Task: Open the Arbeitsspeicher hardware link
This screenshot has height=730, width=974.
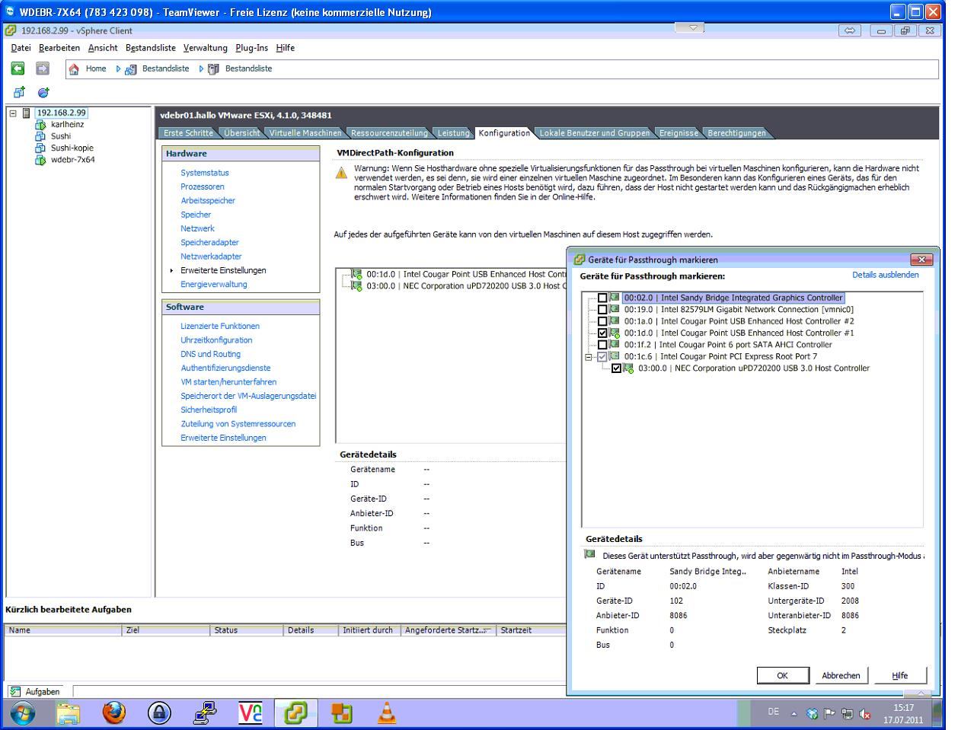Action: 208,201
